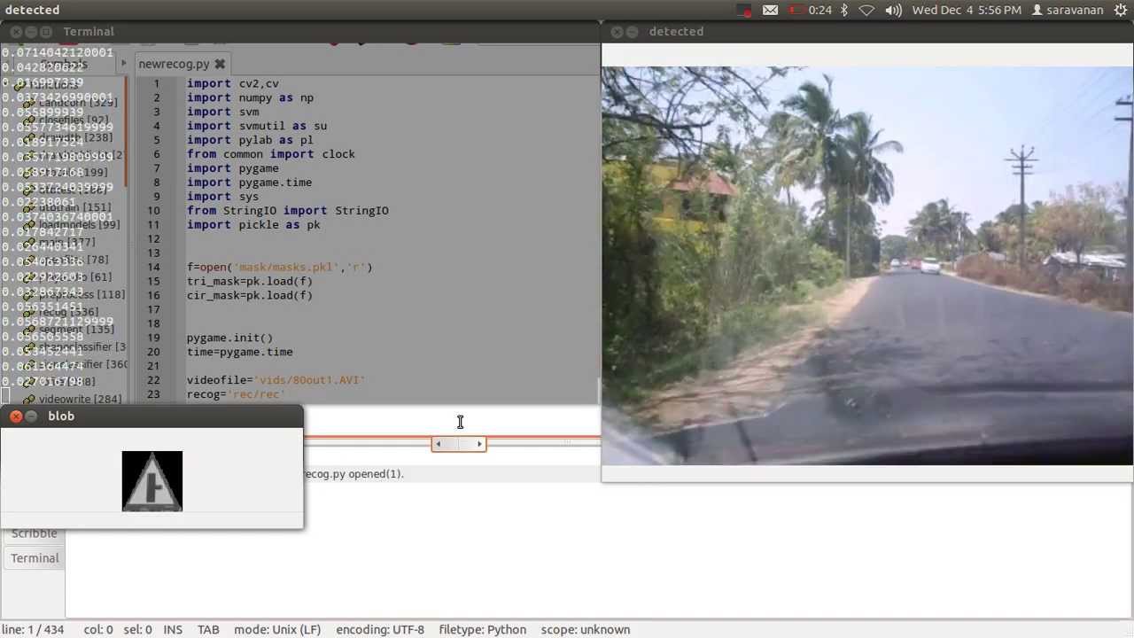The height and width of the screenshot is (638, 1134).
Task: Close the newrecog.py tab with its X icon
Action: [x=220, y=64]
